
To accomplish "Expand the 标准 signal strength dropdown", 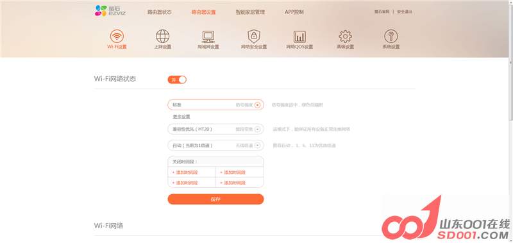I will pyautogui.click(x=215, y=105).
